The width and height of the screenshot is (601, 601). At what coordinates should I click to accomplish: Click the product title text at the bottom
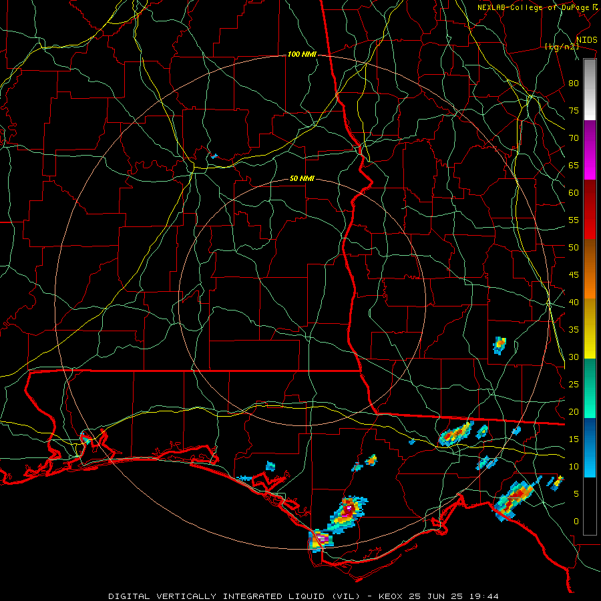pyautogui.click(x=304, y=596)
